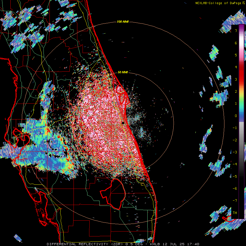This screenshot has height=246, width=246.
Task: Click the -7 value on the color scale
Action: (x=235, y=201)
